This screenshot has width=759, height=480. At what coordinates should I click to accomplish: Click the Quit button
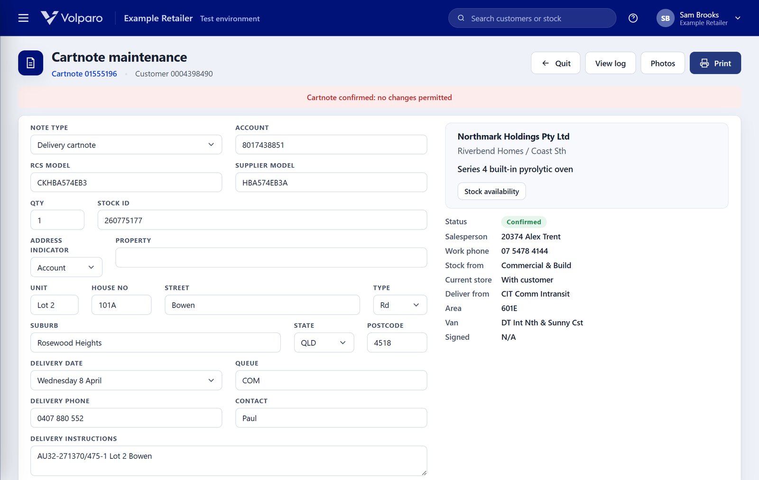pyautogui.click(x=555, y=63)
